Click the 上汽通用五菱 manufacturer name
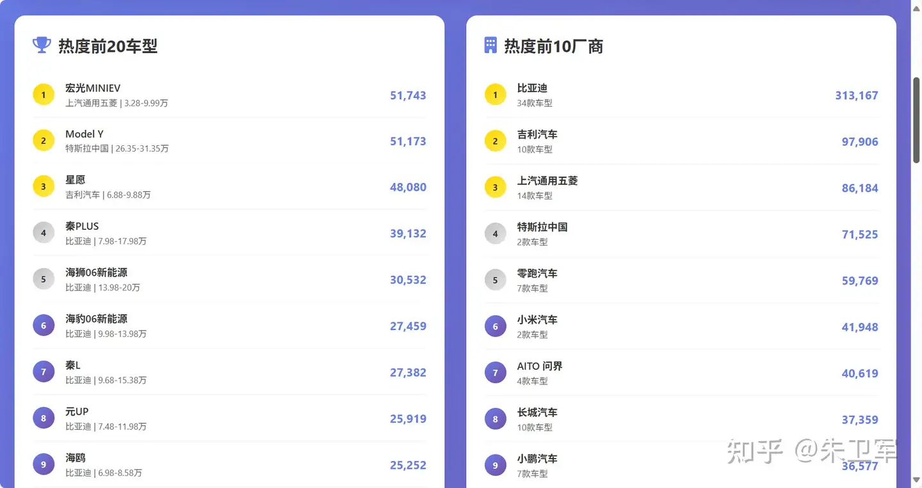Viewport: 922px width, 488px height. click(547, 181)
